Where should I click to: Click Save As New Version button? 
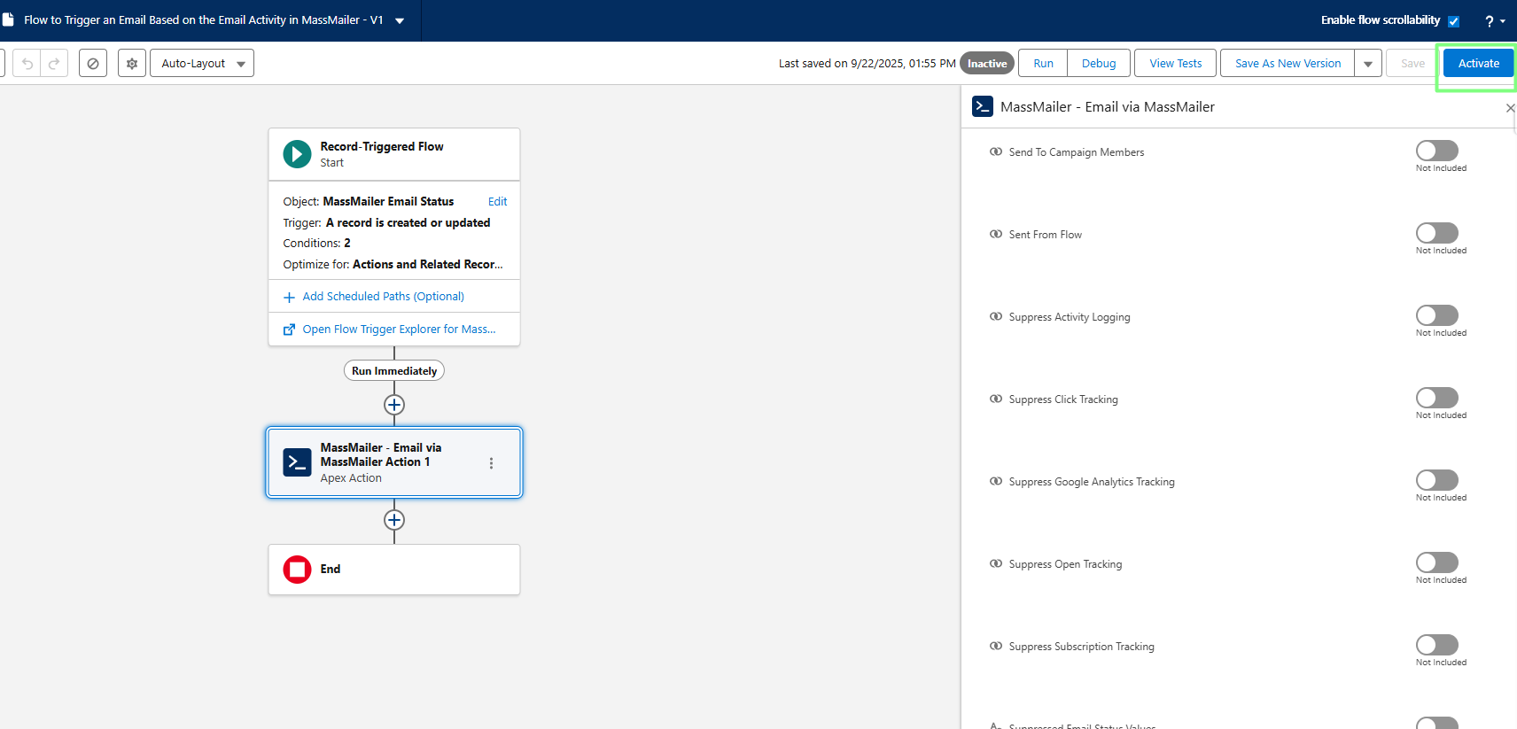click(x=1288, y=64)
